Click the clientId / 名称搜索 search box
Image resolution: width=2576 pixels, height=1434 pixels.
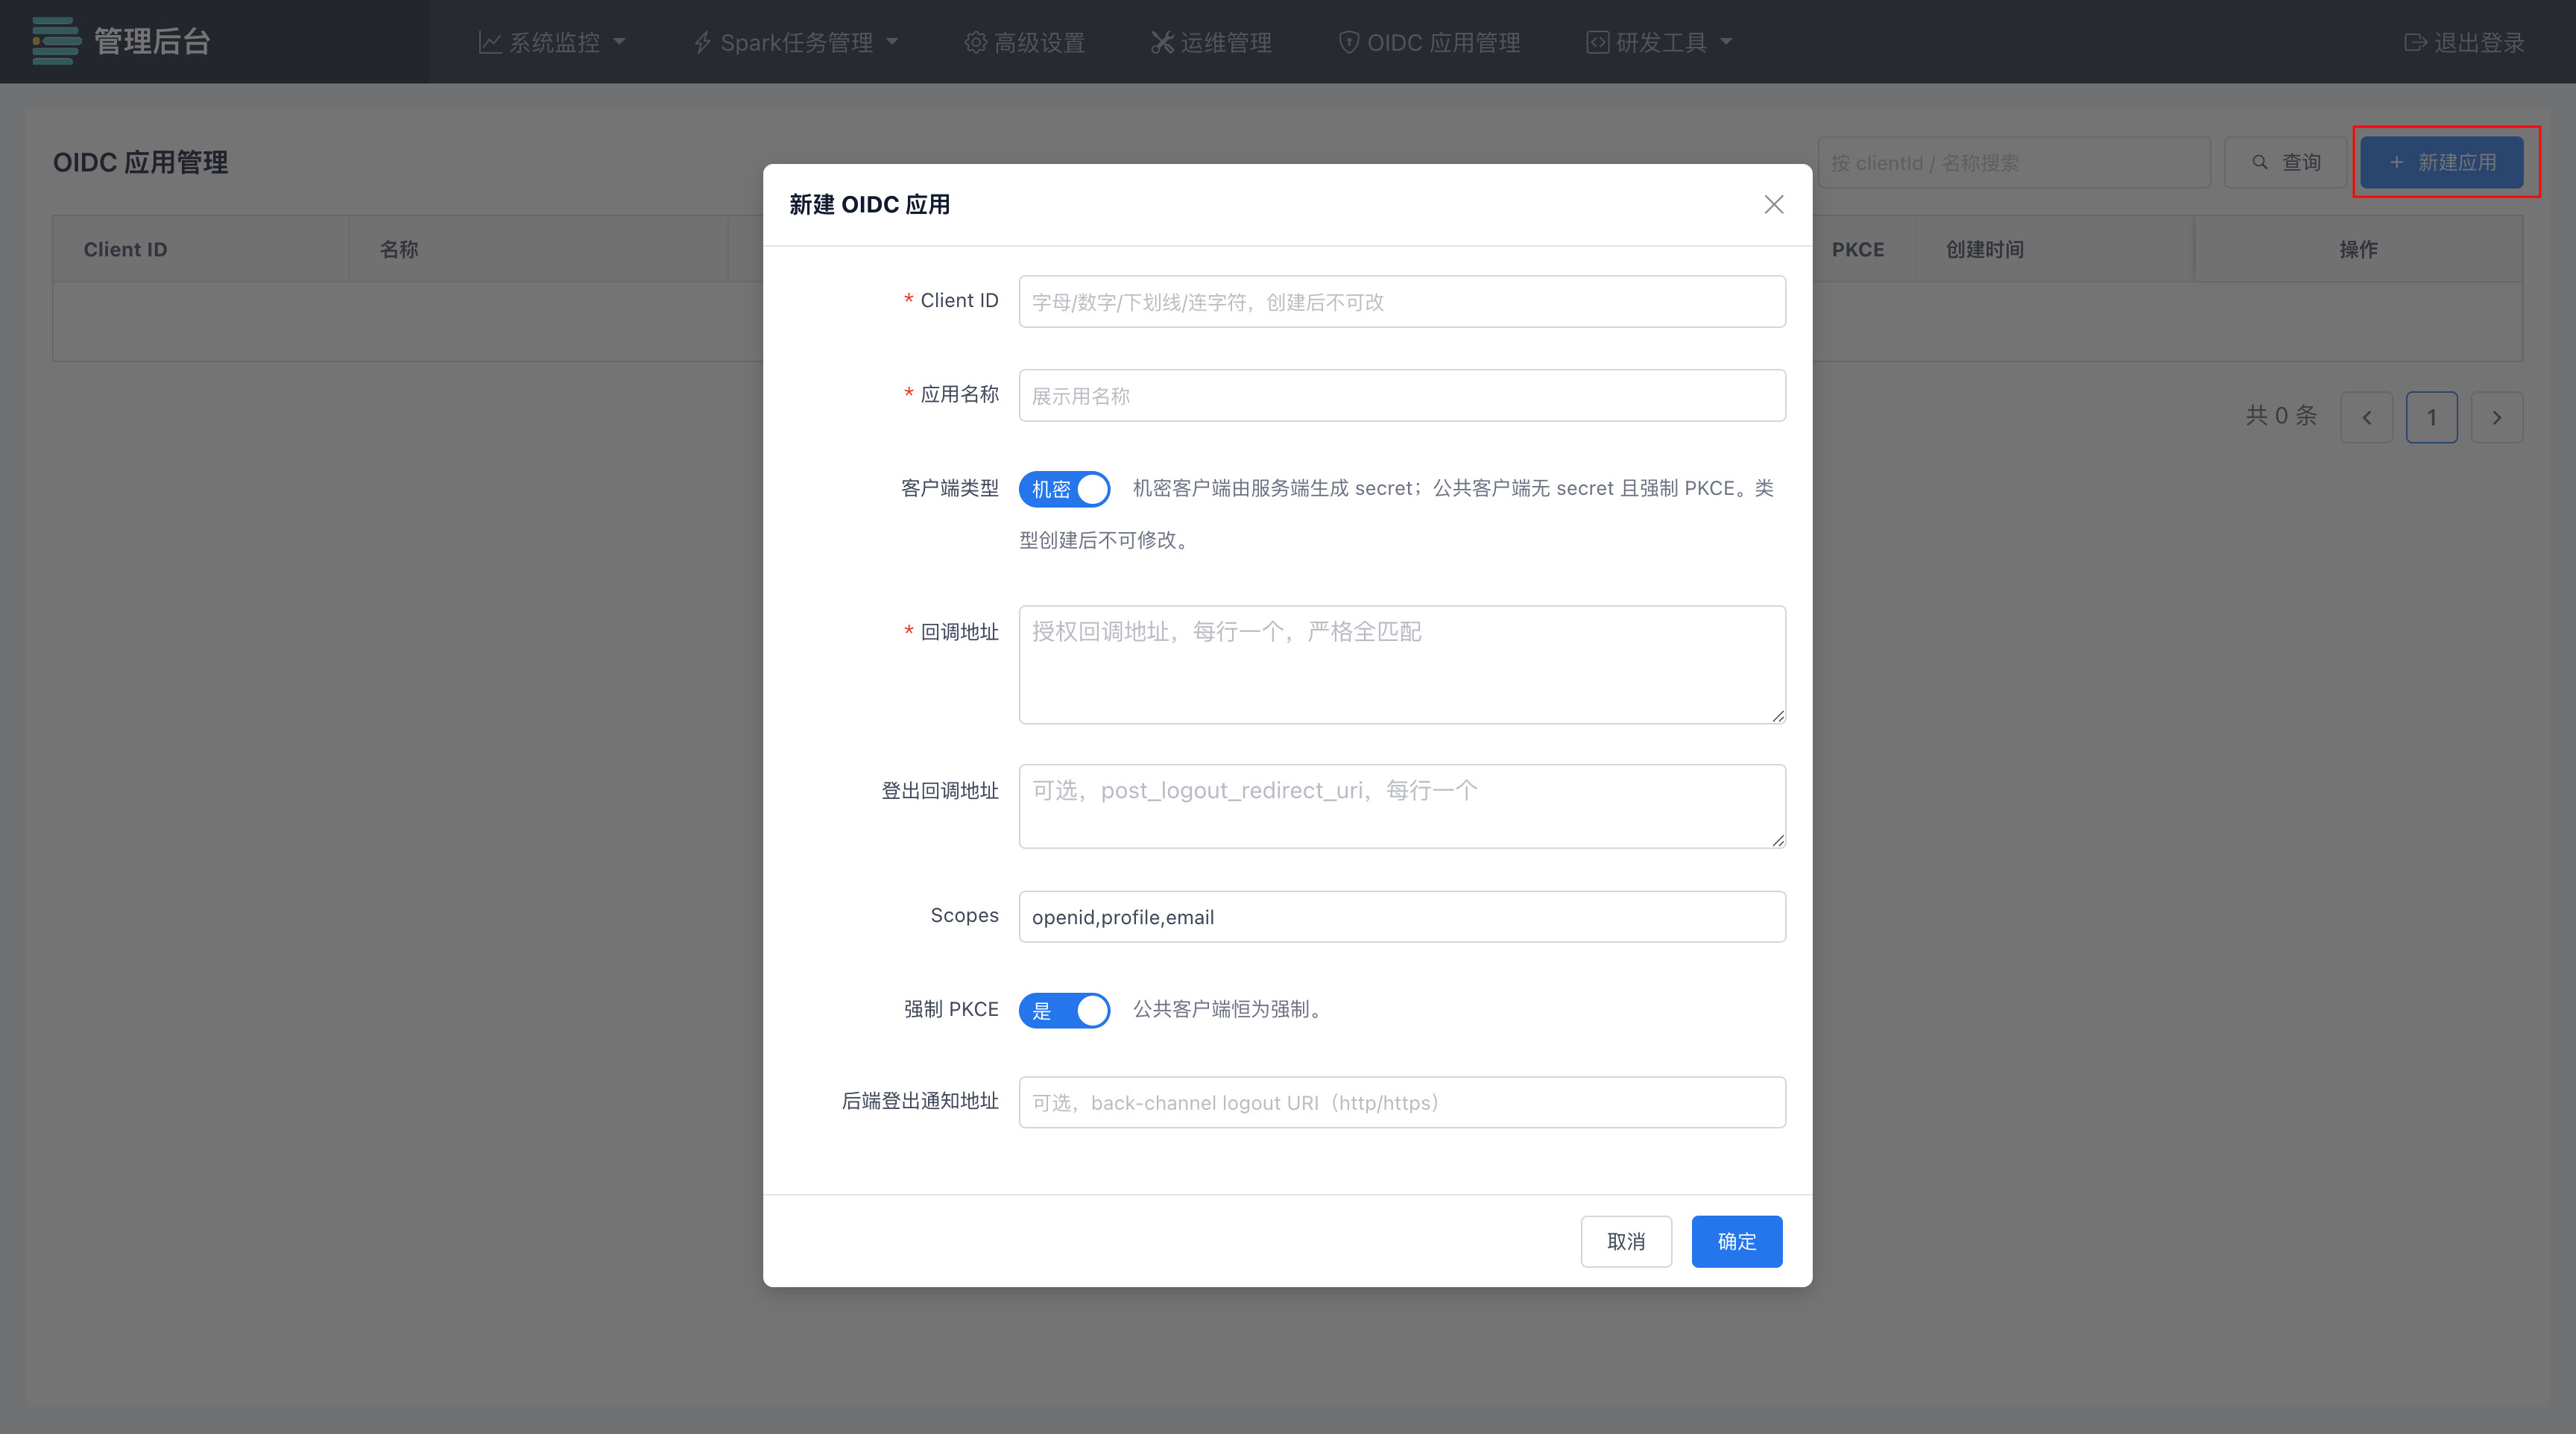[x=2013, y=162]
